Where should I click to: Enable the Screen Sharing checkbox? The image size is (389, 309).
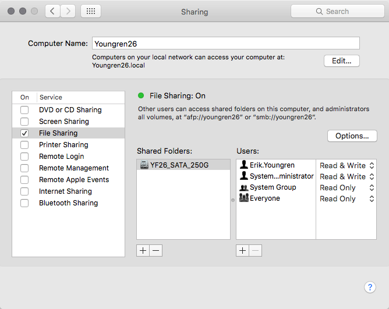[x=24, y=122]
